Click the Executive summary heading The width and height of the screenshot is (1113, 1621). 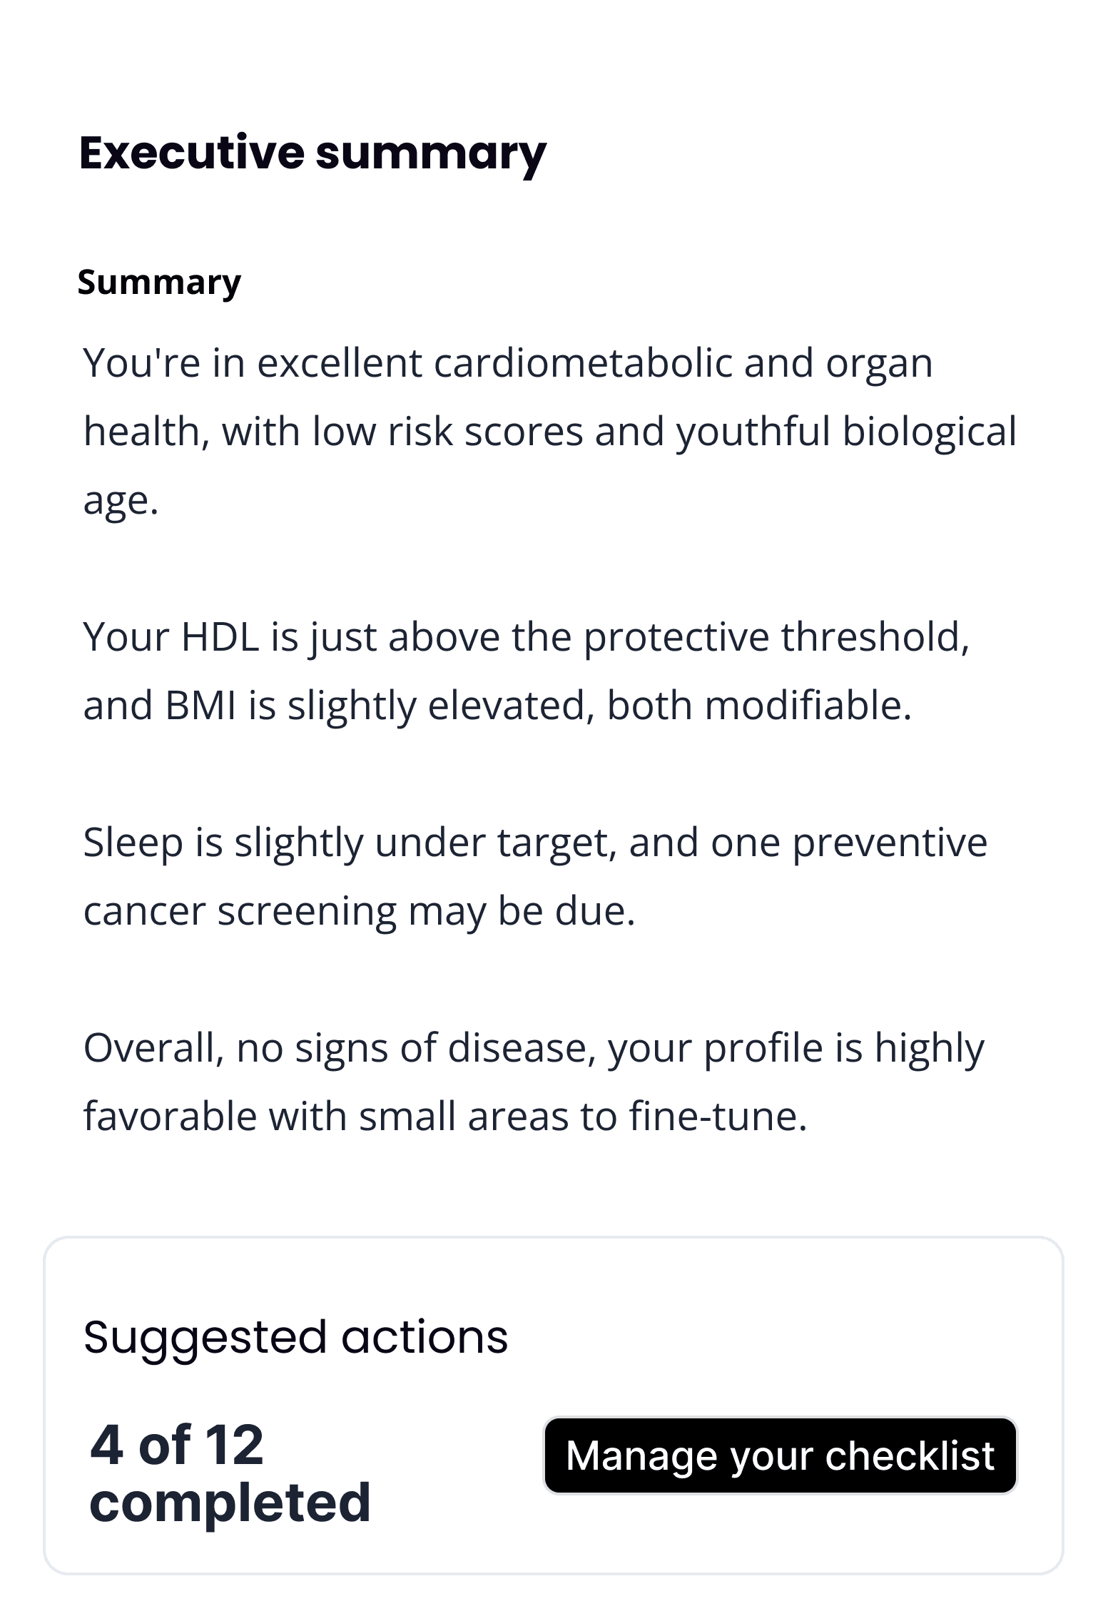pos(312,153)
